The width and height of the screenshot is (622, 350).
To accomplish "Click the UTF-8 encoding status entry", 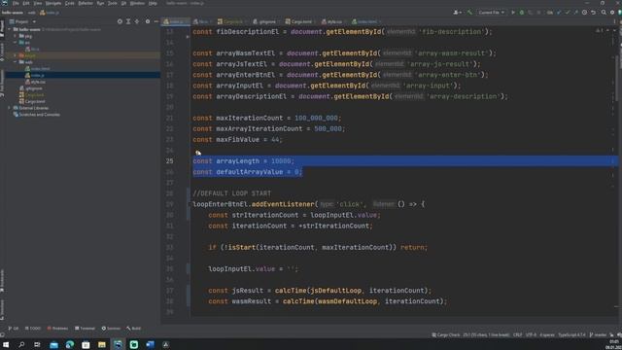I will point(531,334).
